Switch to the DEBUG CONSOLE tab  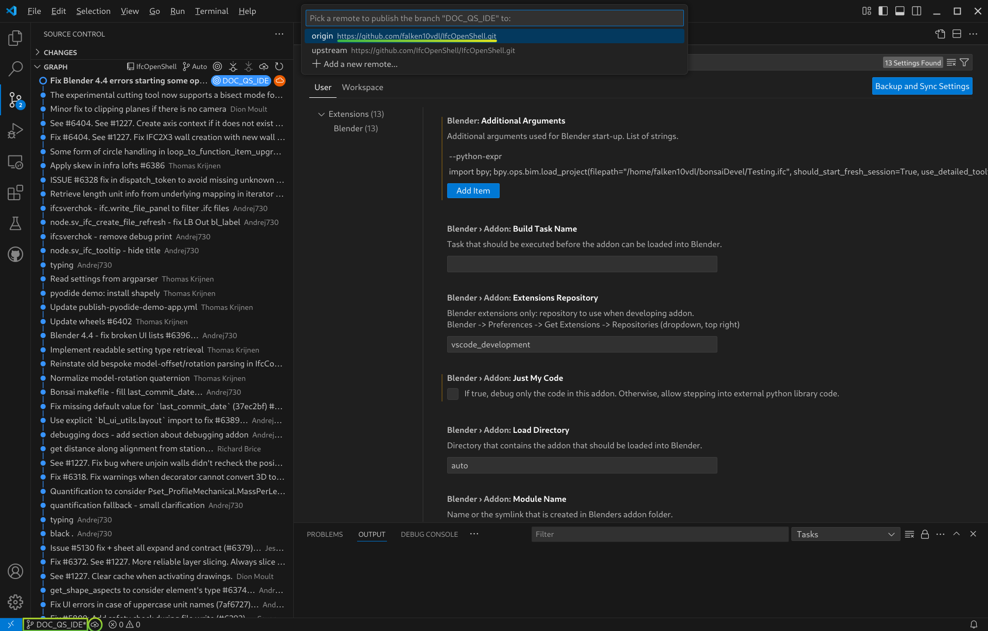click(429, 534)
